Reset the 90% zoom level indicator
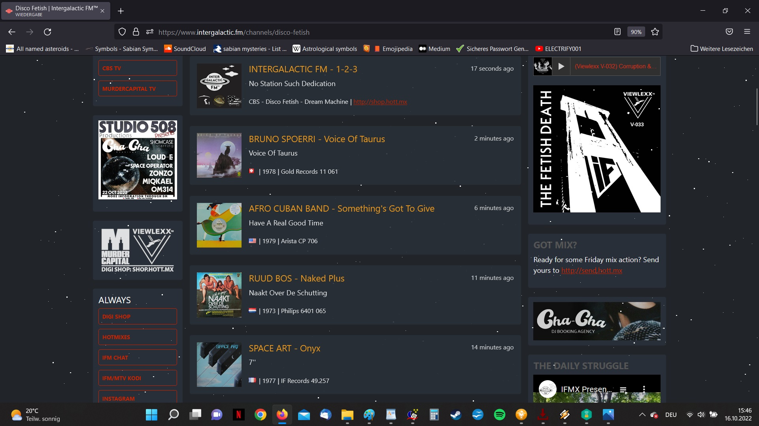This screenshot has width=759, height=426. coord(636,32)
